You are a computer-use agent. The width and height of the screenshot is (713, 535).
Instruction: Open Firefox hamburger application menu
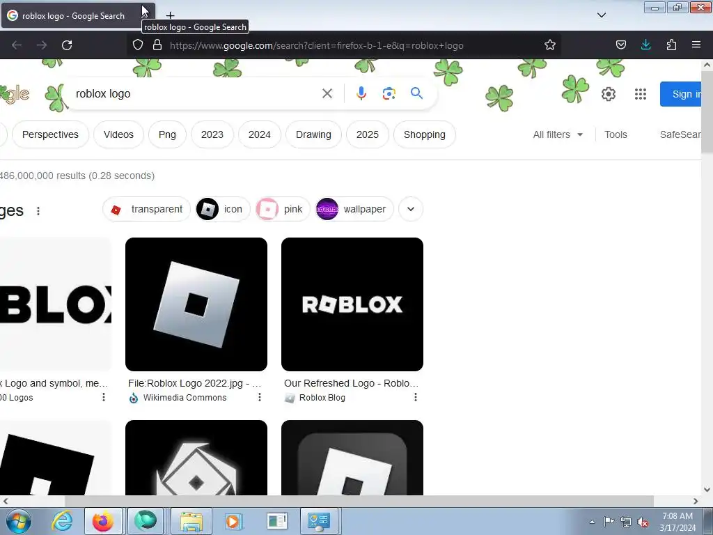[696, 45]
